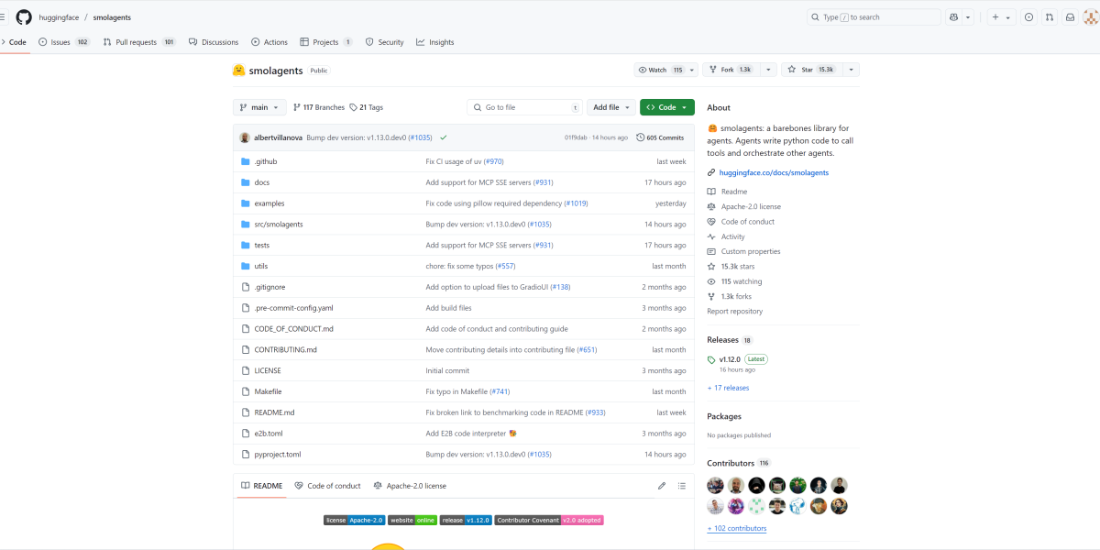Switch to the Security tab
1100x550 pixels.
click(x=385, y=42)
